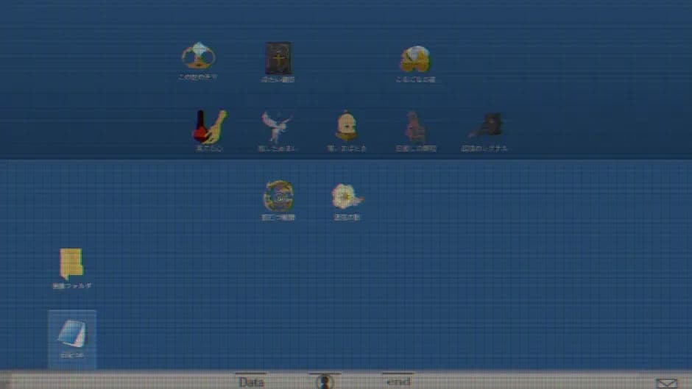Click the end tab in bottom bar
The image size is (692, 389).
pos(398,382)
